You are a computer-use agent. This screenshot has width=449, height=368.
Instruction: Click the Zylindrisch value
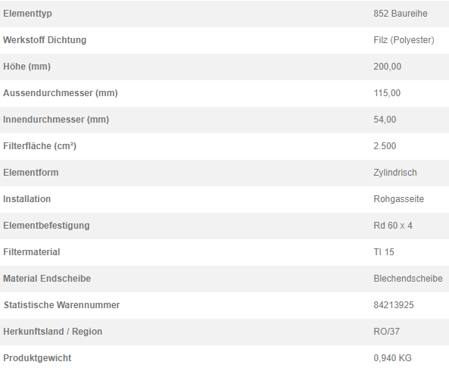point(395,173)
